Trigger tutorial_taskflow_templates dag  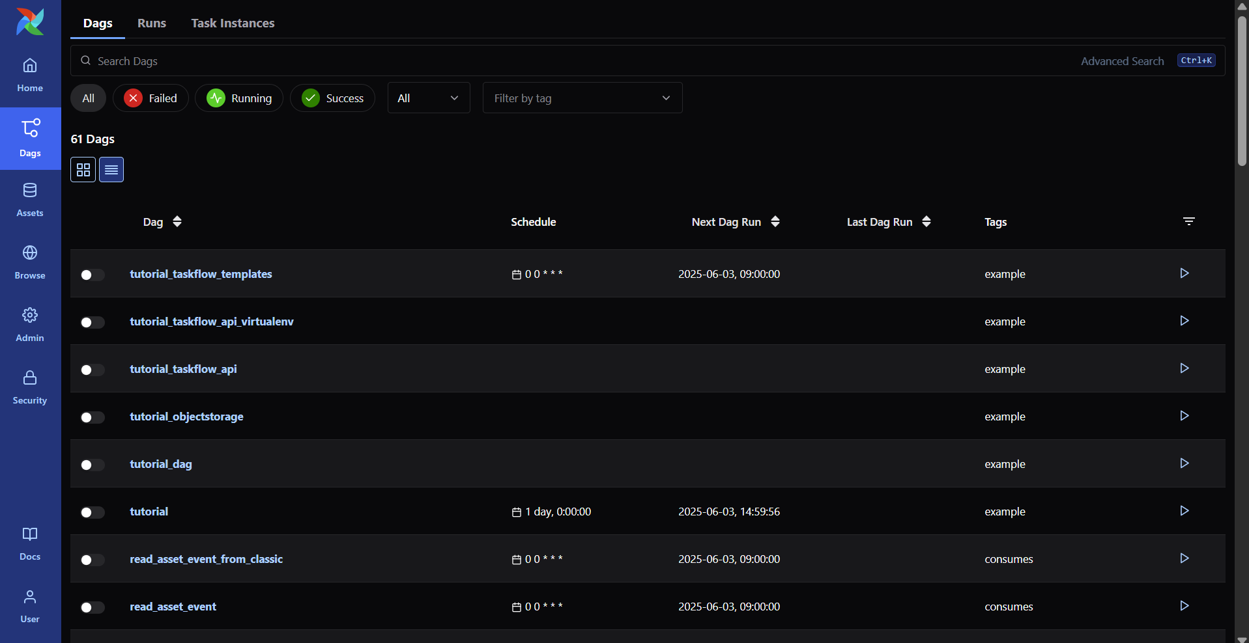click(x=1184, y=273)
